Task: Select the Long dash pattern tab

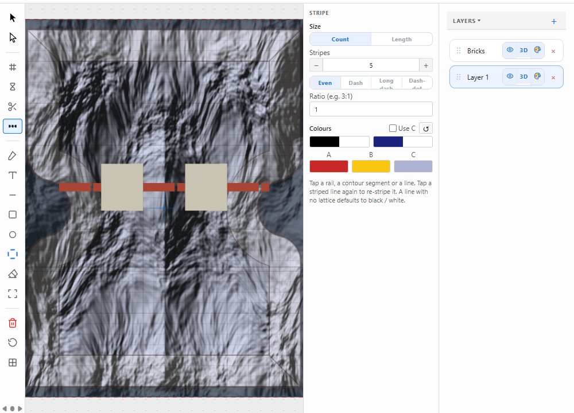Action: [x=386, y=83]
